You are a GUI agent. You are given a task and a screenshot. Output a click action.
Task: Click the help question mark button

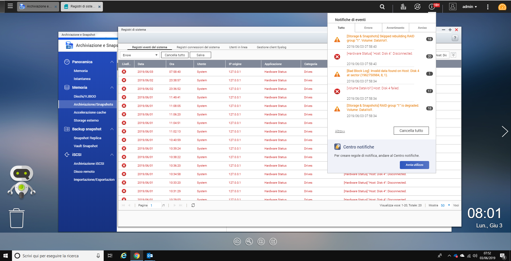point(455,38)
